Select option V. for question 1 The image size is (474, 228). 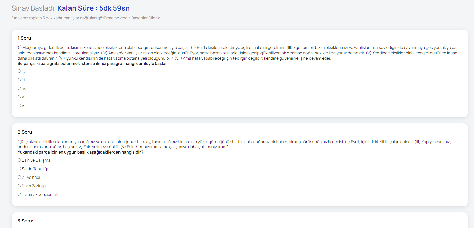pyautogui.click(x=19, y=97)
